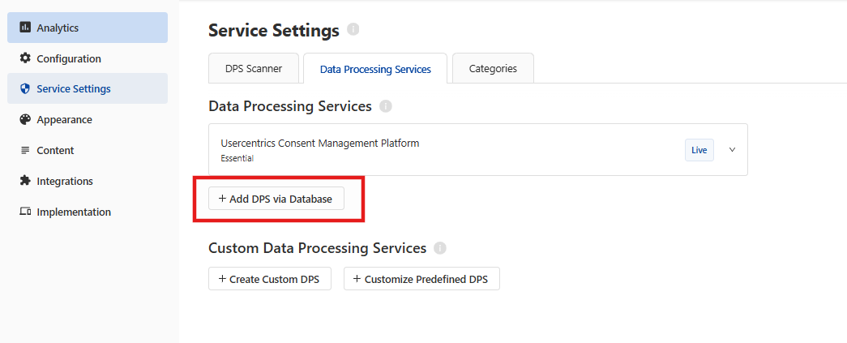Screen dimensions: 847x343
Task: Click the Live status badge
Action: [699, 150]
